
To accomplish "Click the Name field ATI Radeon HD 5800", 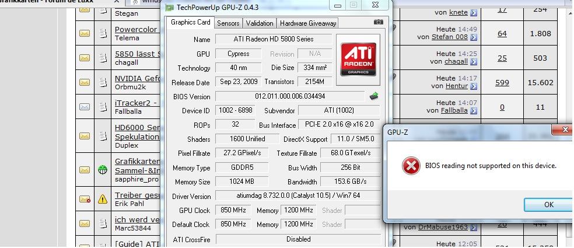I will point(274,39).
